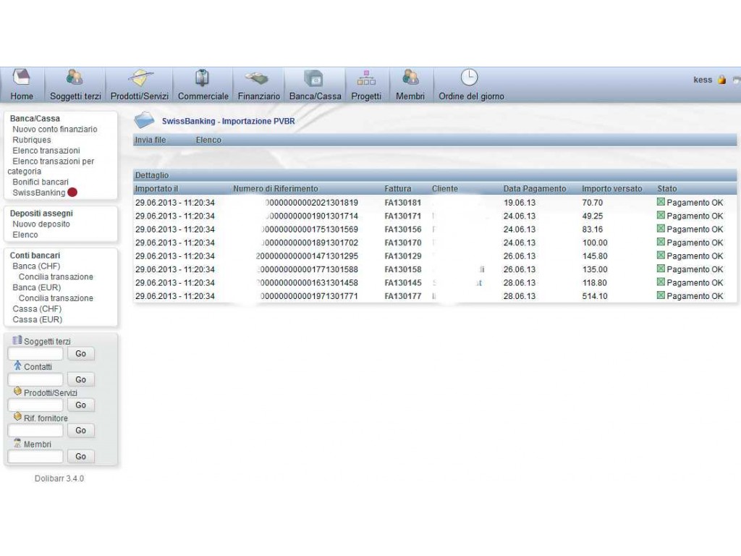Open Elenco transazioni sidebar link

pos(46,151)
